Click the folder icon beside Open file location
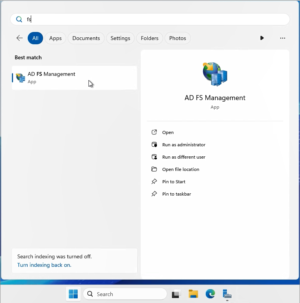The height and width of the screenshot is (303, 300). (x=154, y=169)
